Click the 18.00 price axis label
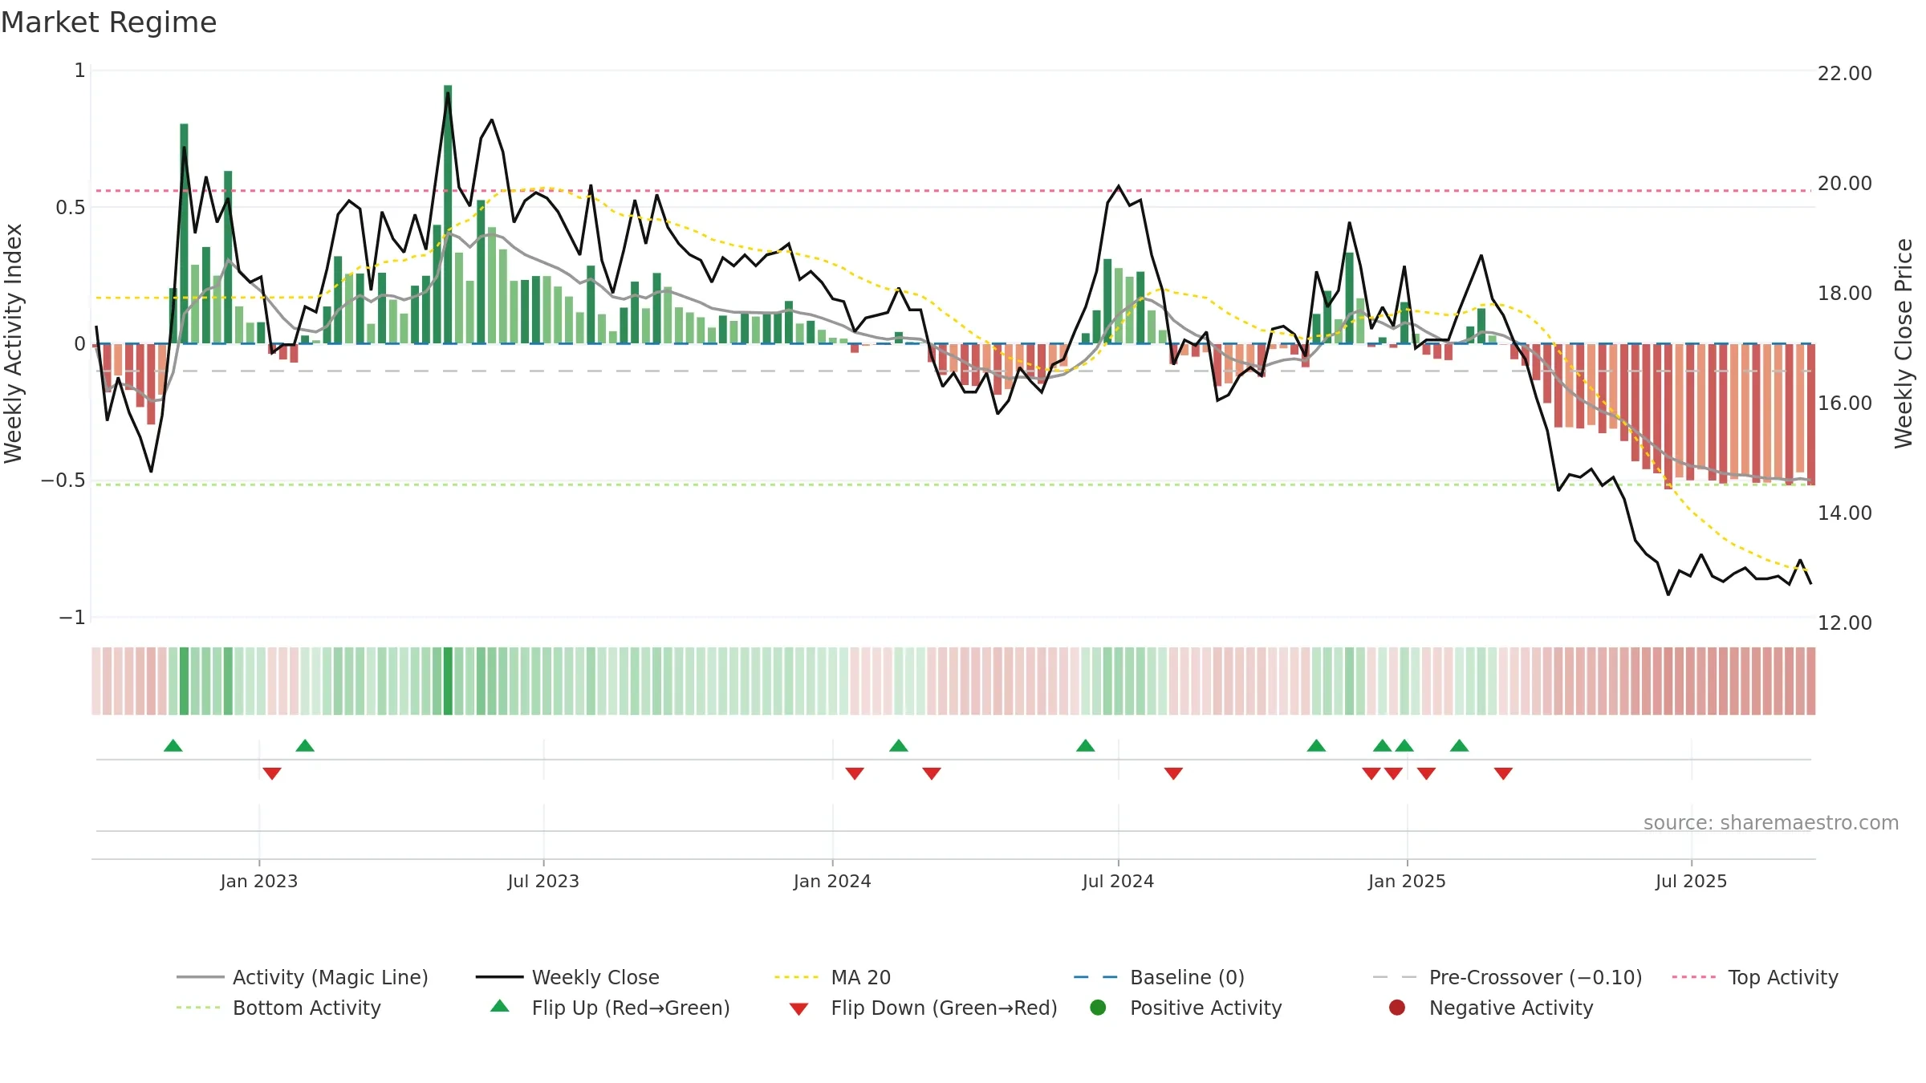The height and width of the screenshot is (1083, 1926). click(1844, 293)
